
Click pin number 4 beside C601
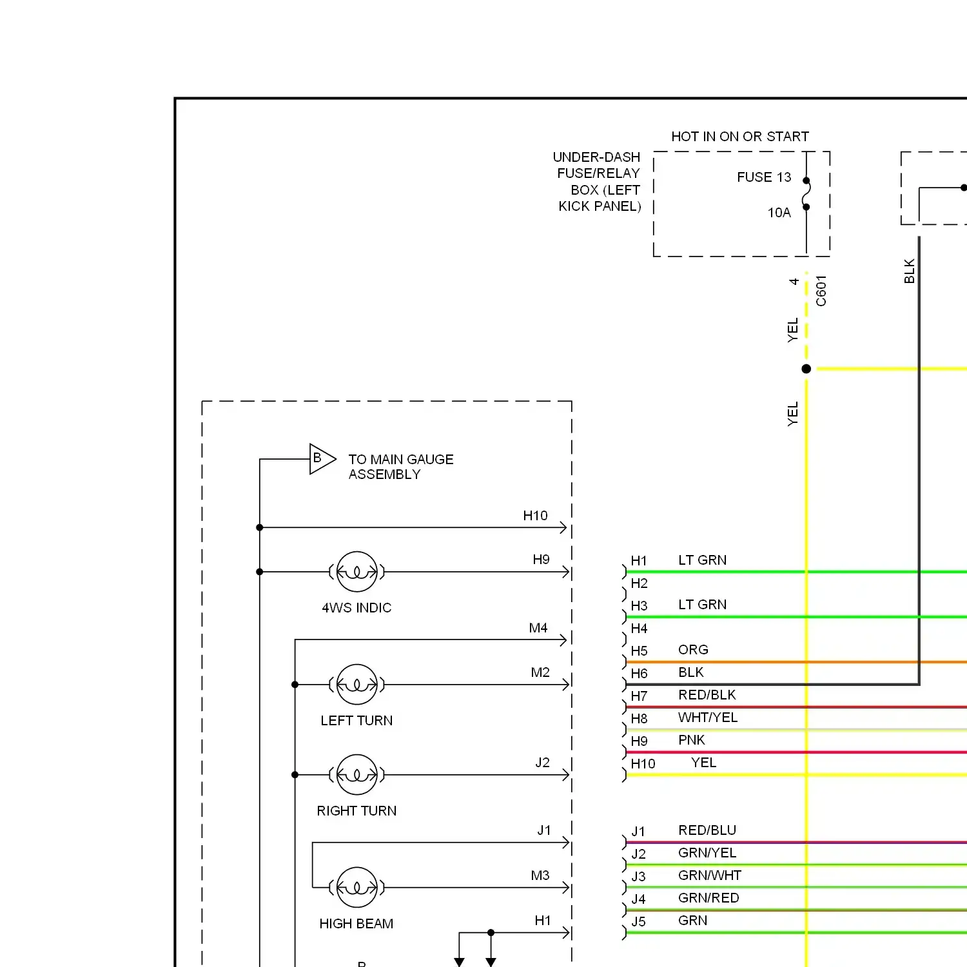tap(794, 282)
